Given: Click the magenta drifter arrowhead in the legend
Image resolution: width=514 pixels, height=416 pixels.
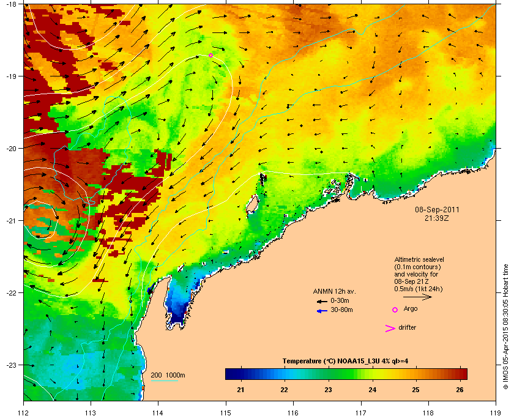Looking at the screenshot, I should (390, 329).
